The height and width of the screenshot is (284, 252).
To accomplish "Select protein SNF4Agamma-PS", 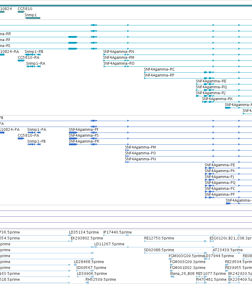I will tap(84, 135).
